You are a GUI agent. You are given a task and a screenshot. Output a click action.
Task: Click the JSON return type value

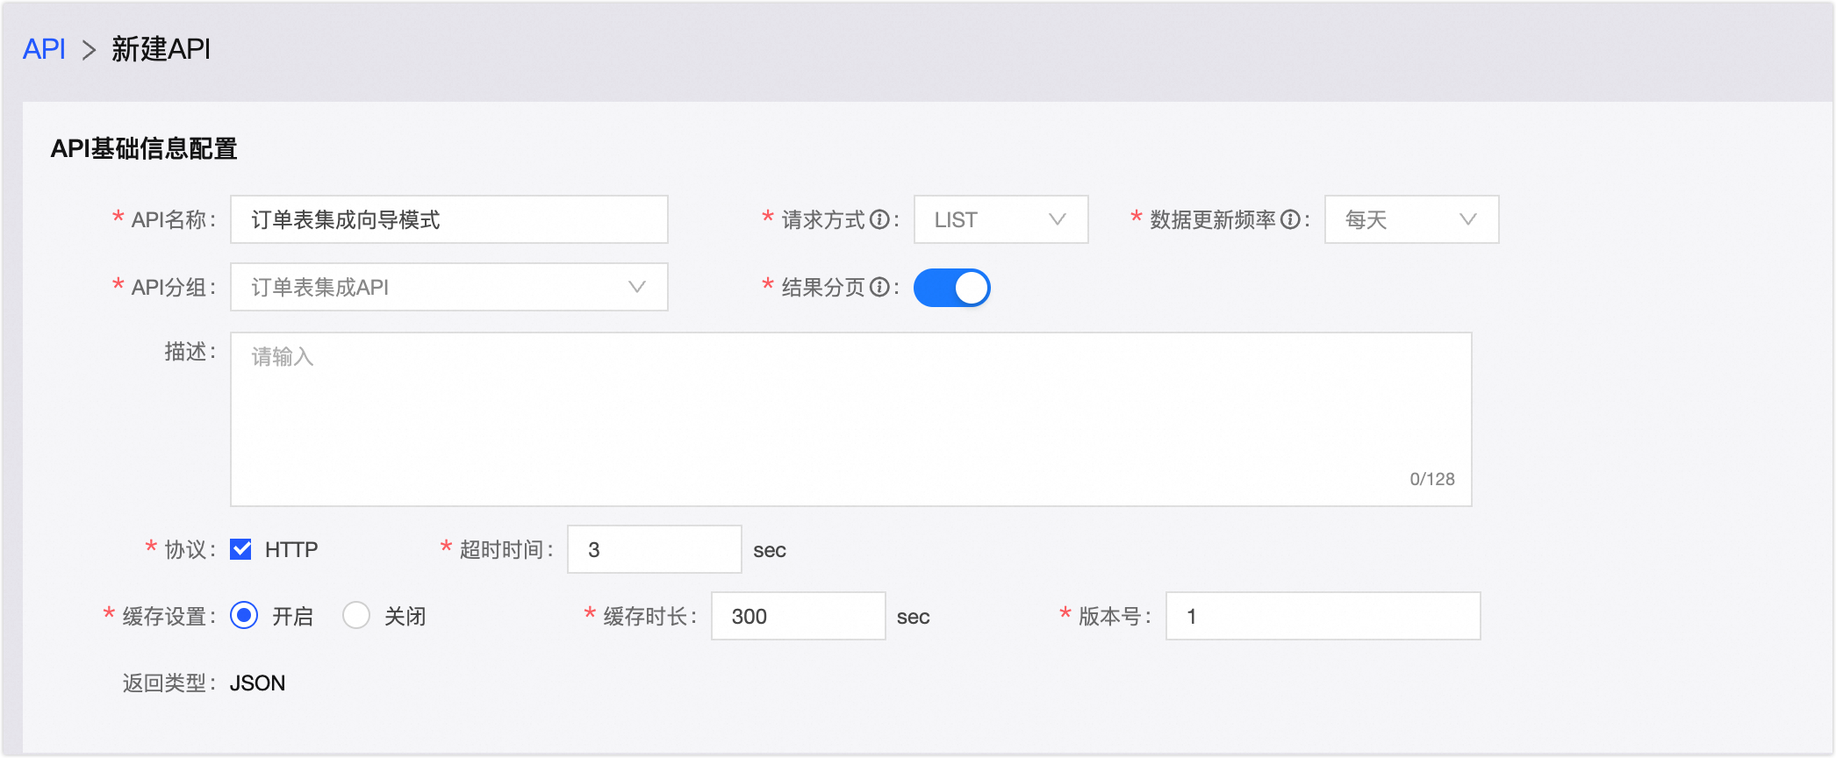pyautogui.click(x=257, y=683)
